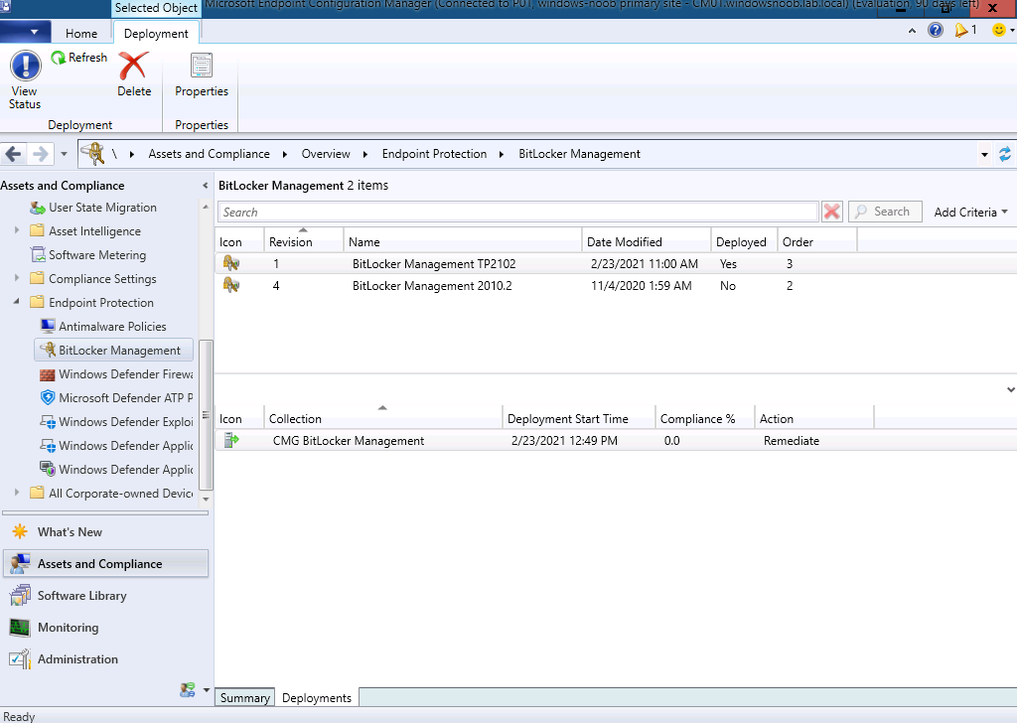The image size is (1017, 723).
Task: Select BitLocker Management TP2102 row
Action: tap(616, 264)
